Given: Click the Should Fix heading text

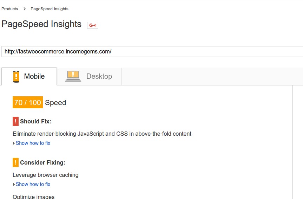Looking at the screenshot, I should coord(35,121).
